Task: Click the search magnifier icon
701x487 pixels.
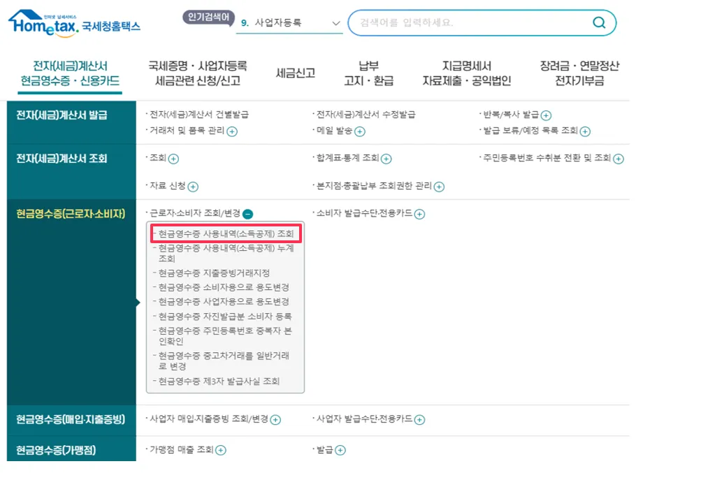Action: [598, 22]
